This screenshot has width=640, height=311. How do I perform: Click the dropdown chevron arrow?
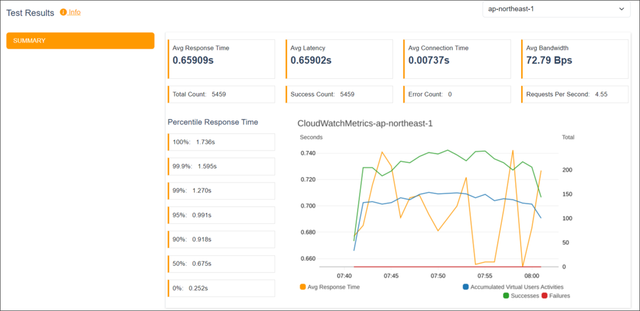pyautogui.click(x=621, y=9)
